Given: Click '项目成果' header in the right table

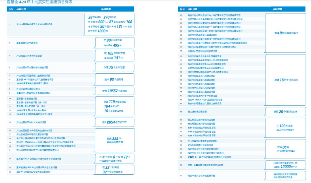Looking at the screenshot, I should tap(277, 9).
